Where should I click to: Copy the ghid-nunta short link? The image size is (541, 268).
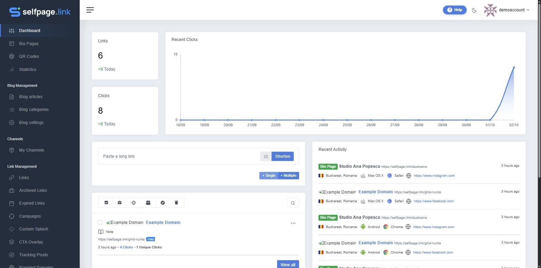(x=151, y=239)
